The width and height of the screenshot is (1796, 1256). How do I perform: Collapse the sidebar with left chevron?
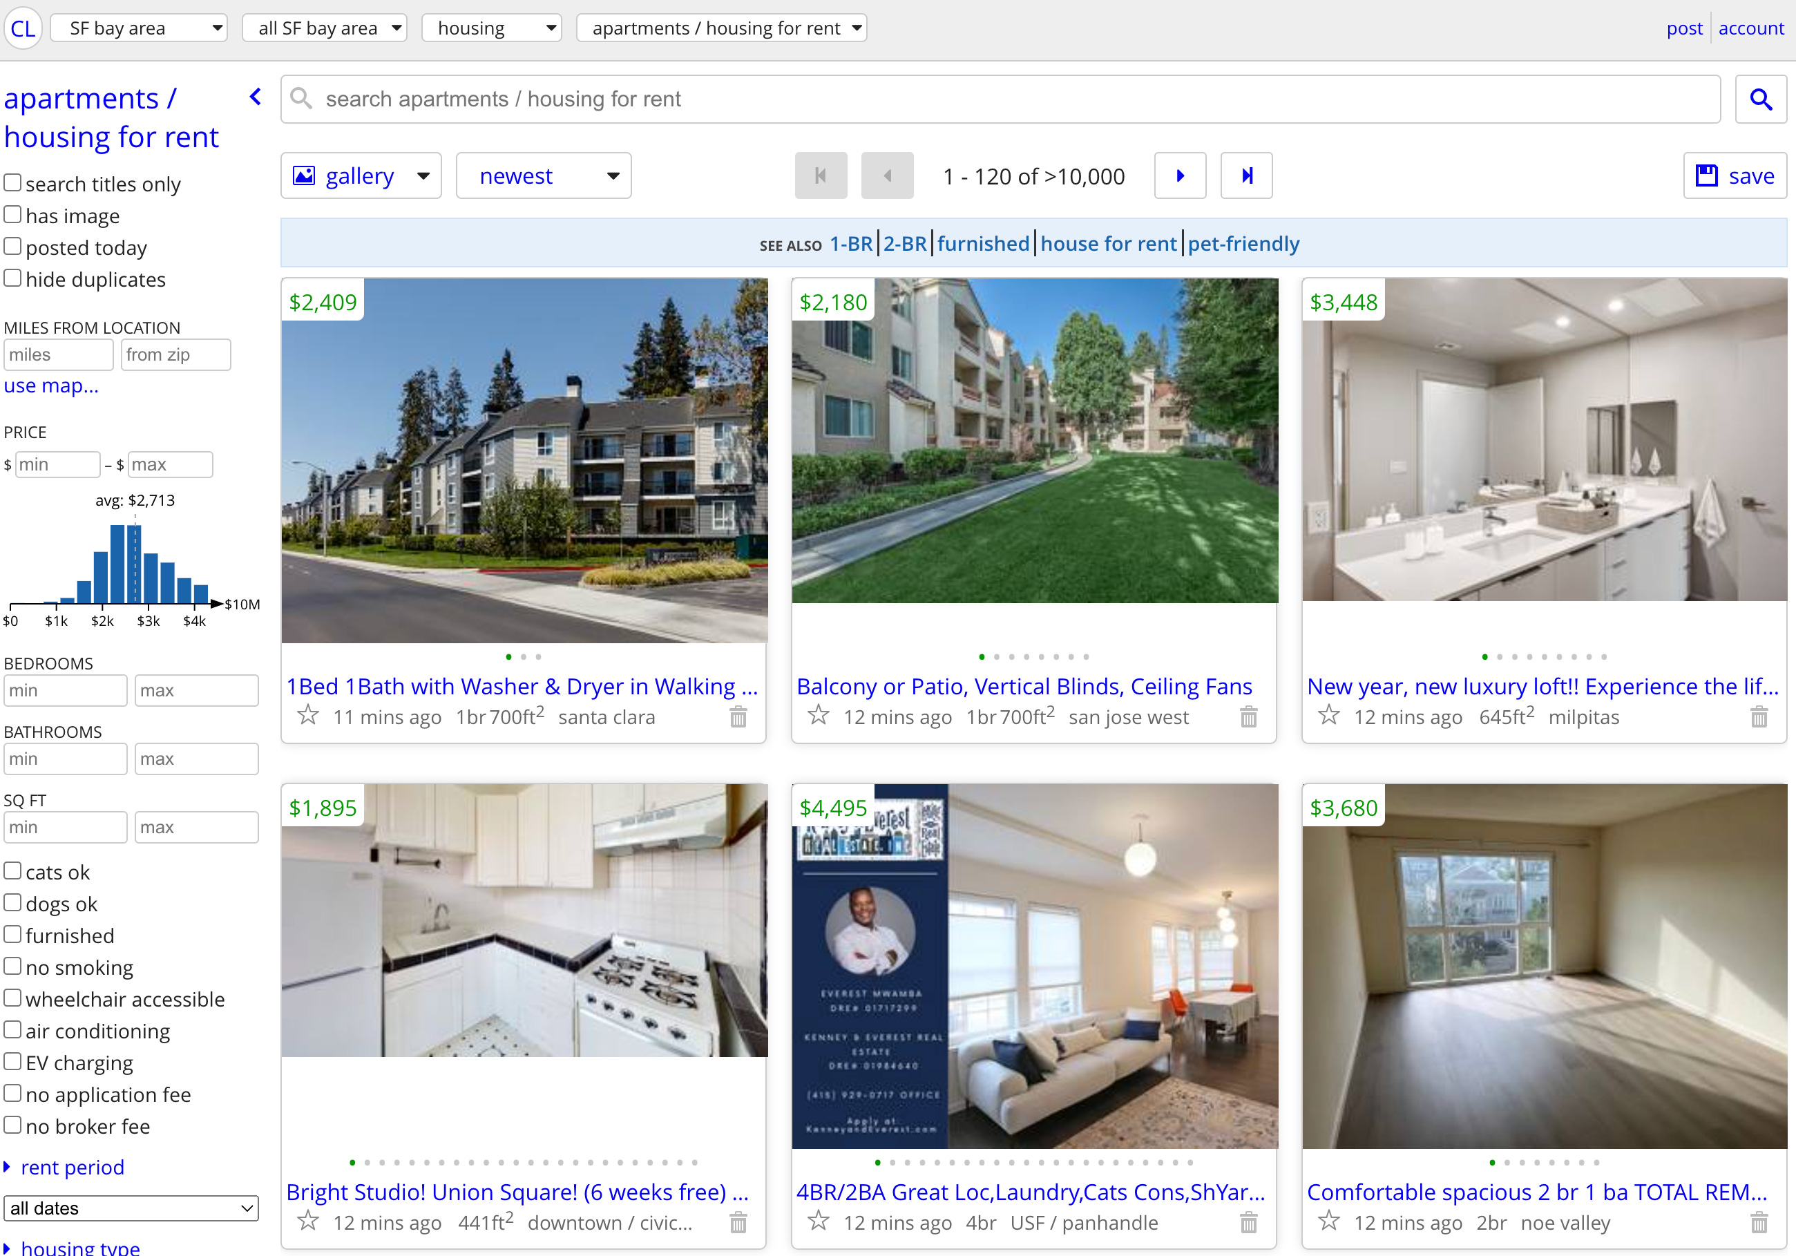click(255, 97)
